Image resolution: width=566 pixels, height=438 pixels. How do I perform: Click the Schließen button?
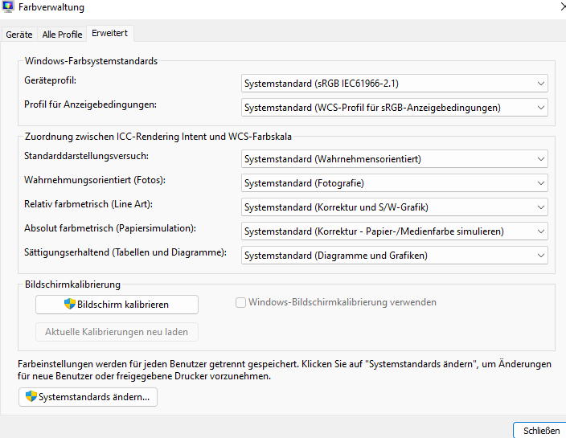541,431
